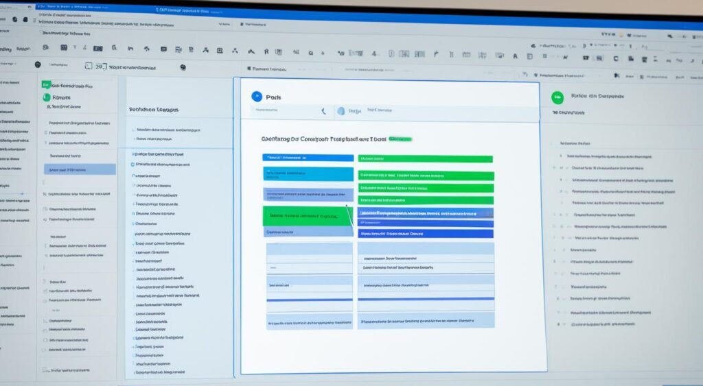
Task: Click the green circle icon heading the right panel
Action: point(557,97)
